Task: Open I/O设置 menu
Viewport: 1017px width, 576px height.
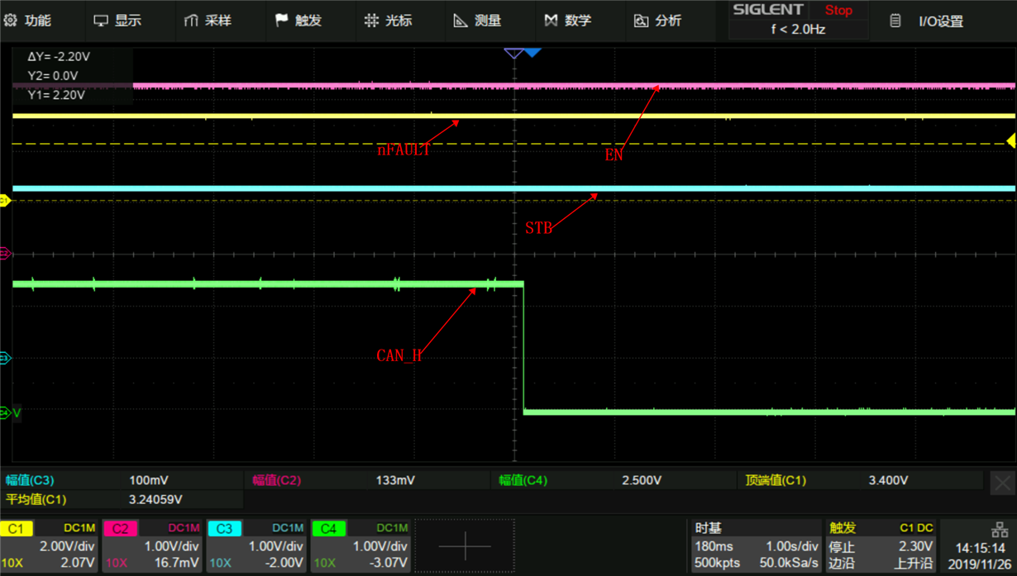Action: (927, 21)
